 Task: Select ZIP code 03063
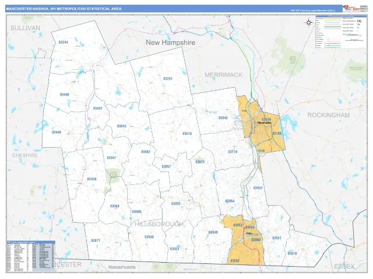point(238,225)
